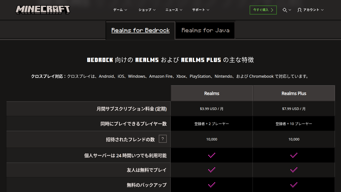Click the $7.99 USD price cell
Viewport: 341px width, 192px height.
coord(294,109)
